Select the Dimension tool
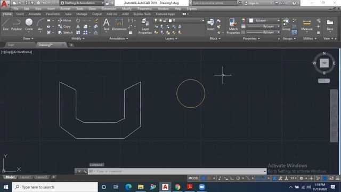The image size is (341, 192). (119, 25)
